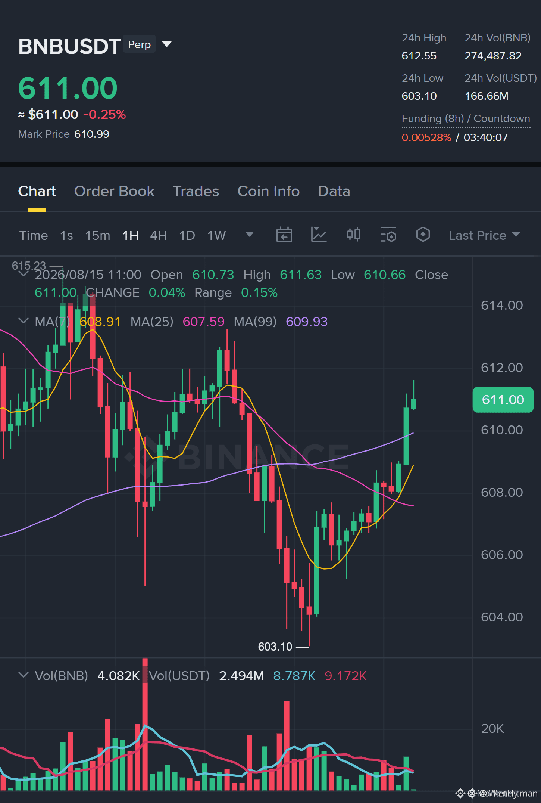Switch to the Data tab
The width and height of the screenshot is (541, 803).
334,191
